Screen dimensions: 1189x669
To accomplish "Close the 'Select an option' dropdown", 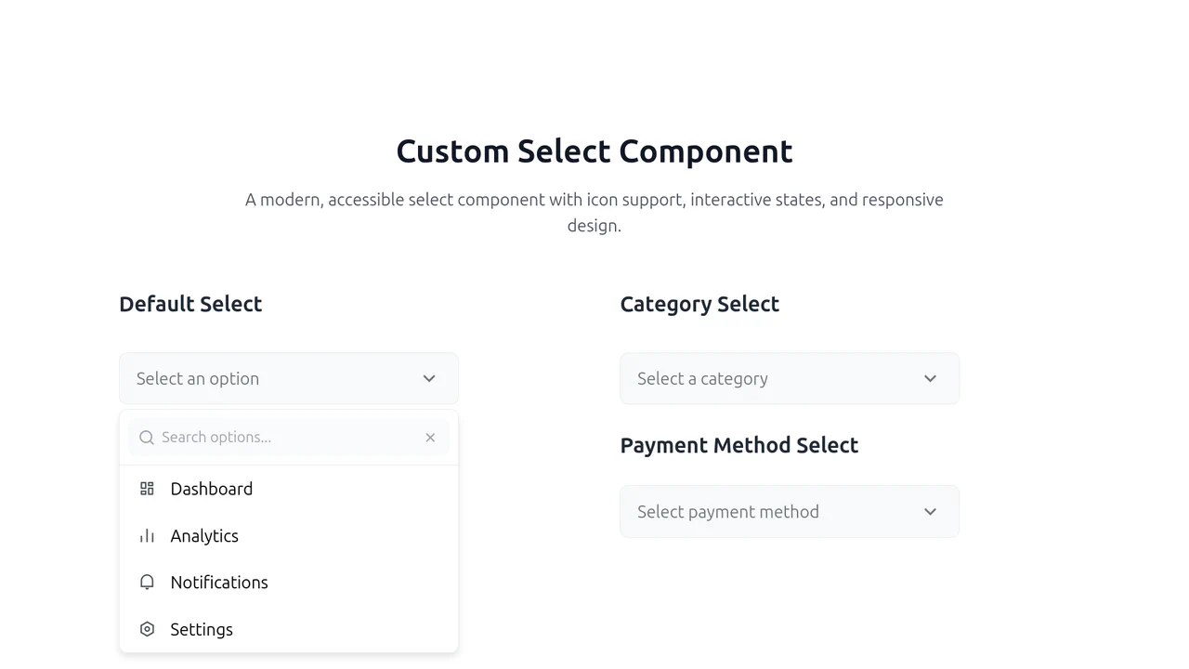I will [x=289, y=378].
